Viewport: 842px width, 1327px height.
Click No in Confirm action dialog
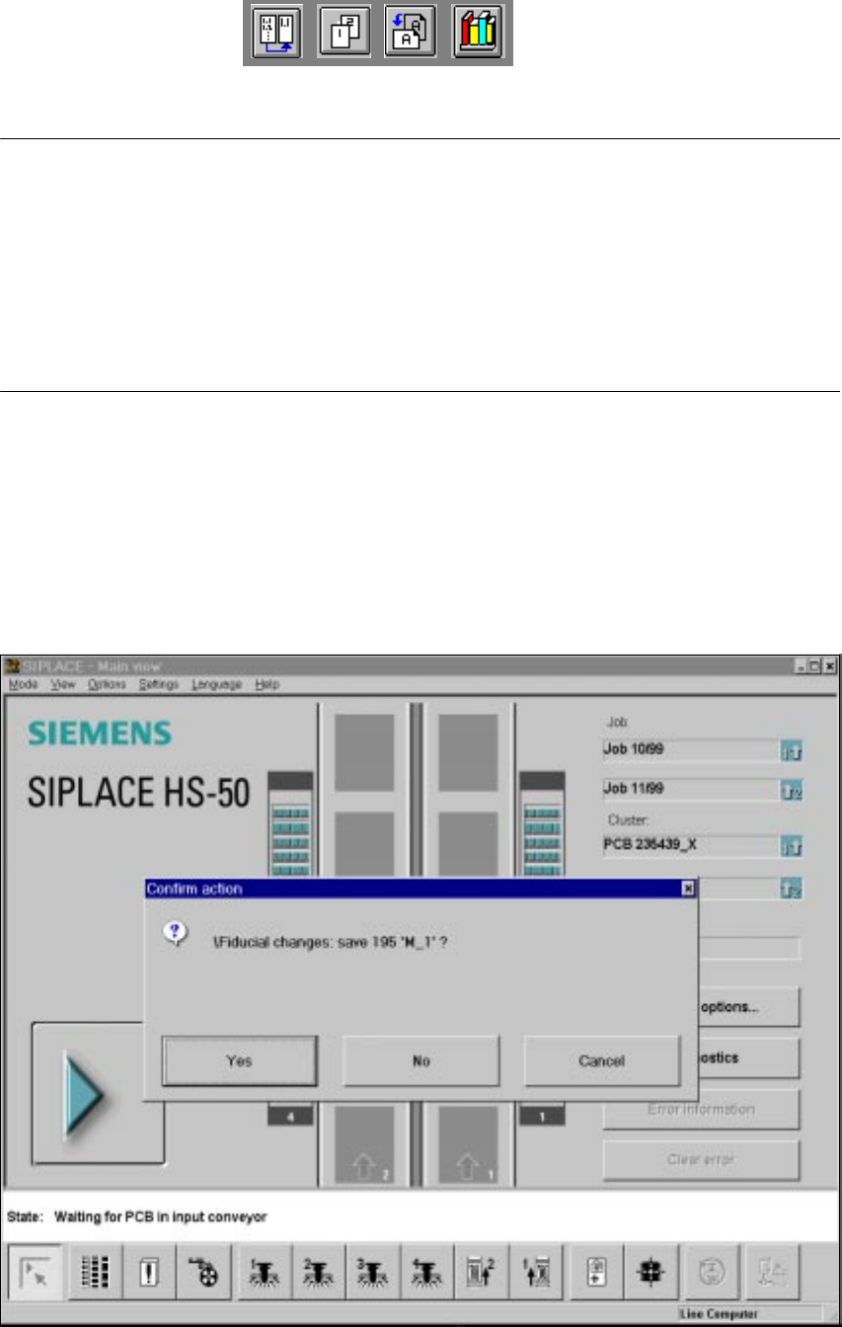pyautogui.click(x=421, y=1060)
